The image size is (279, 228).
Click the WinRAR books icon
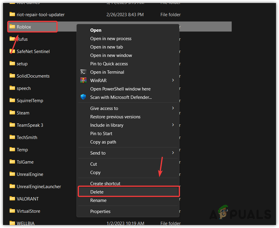pos(83,80)
